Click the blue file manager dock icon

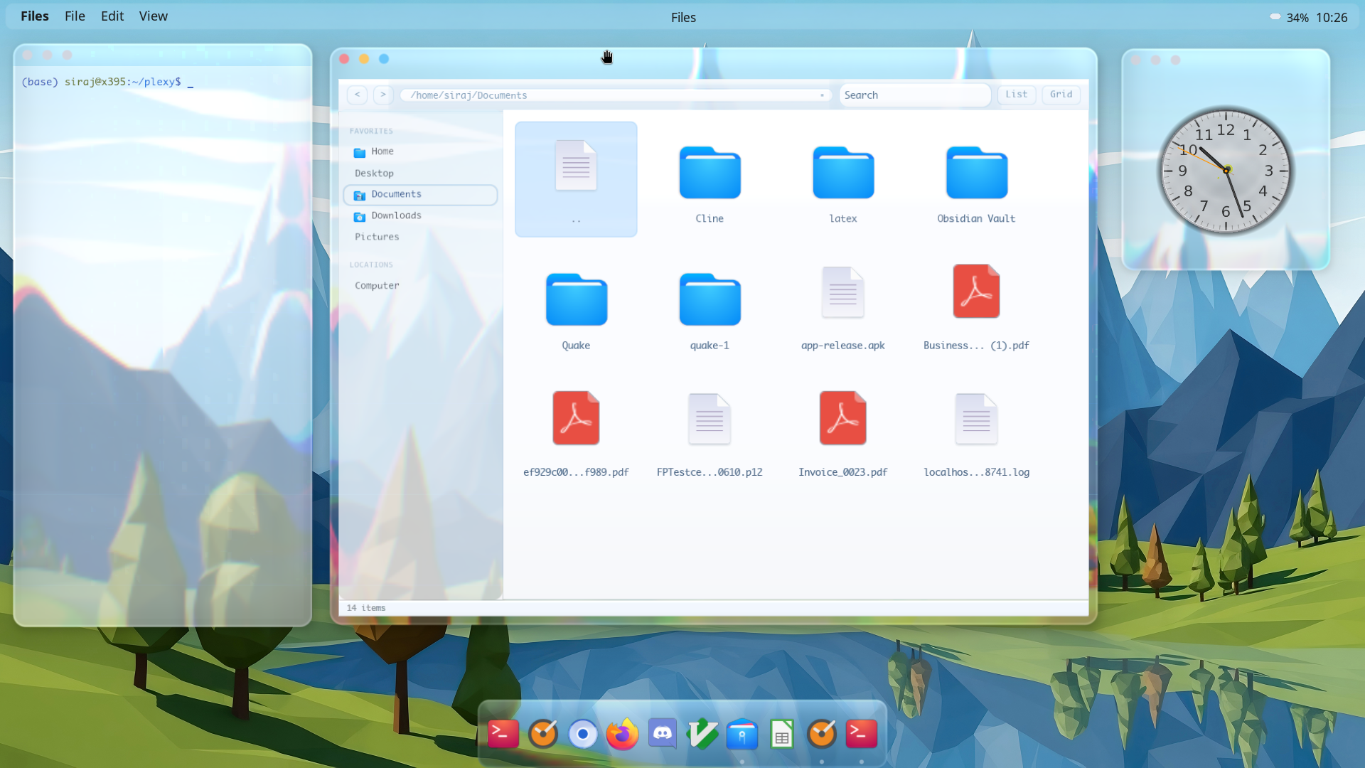[x=742, y=734]
